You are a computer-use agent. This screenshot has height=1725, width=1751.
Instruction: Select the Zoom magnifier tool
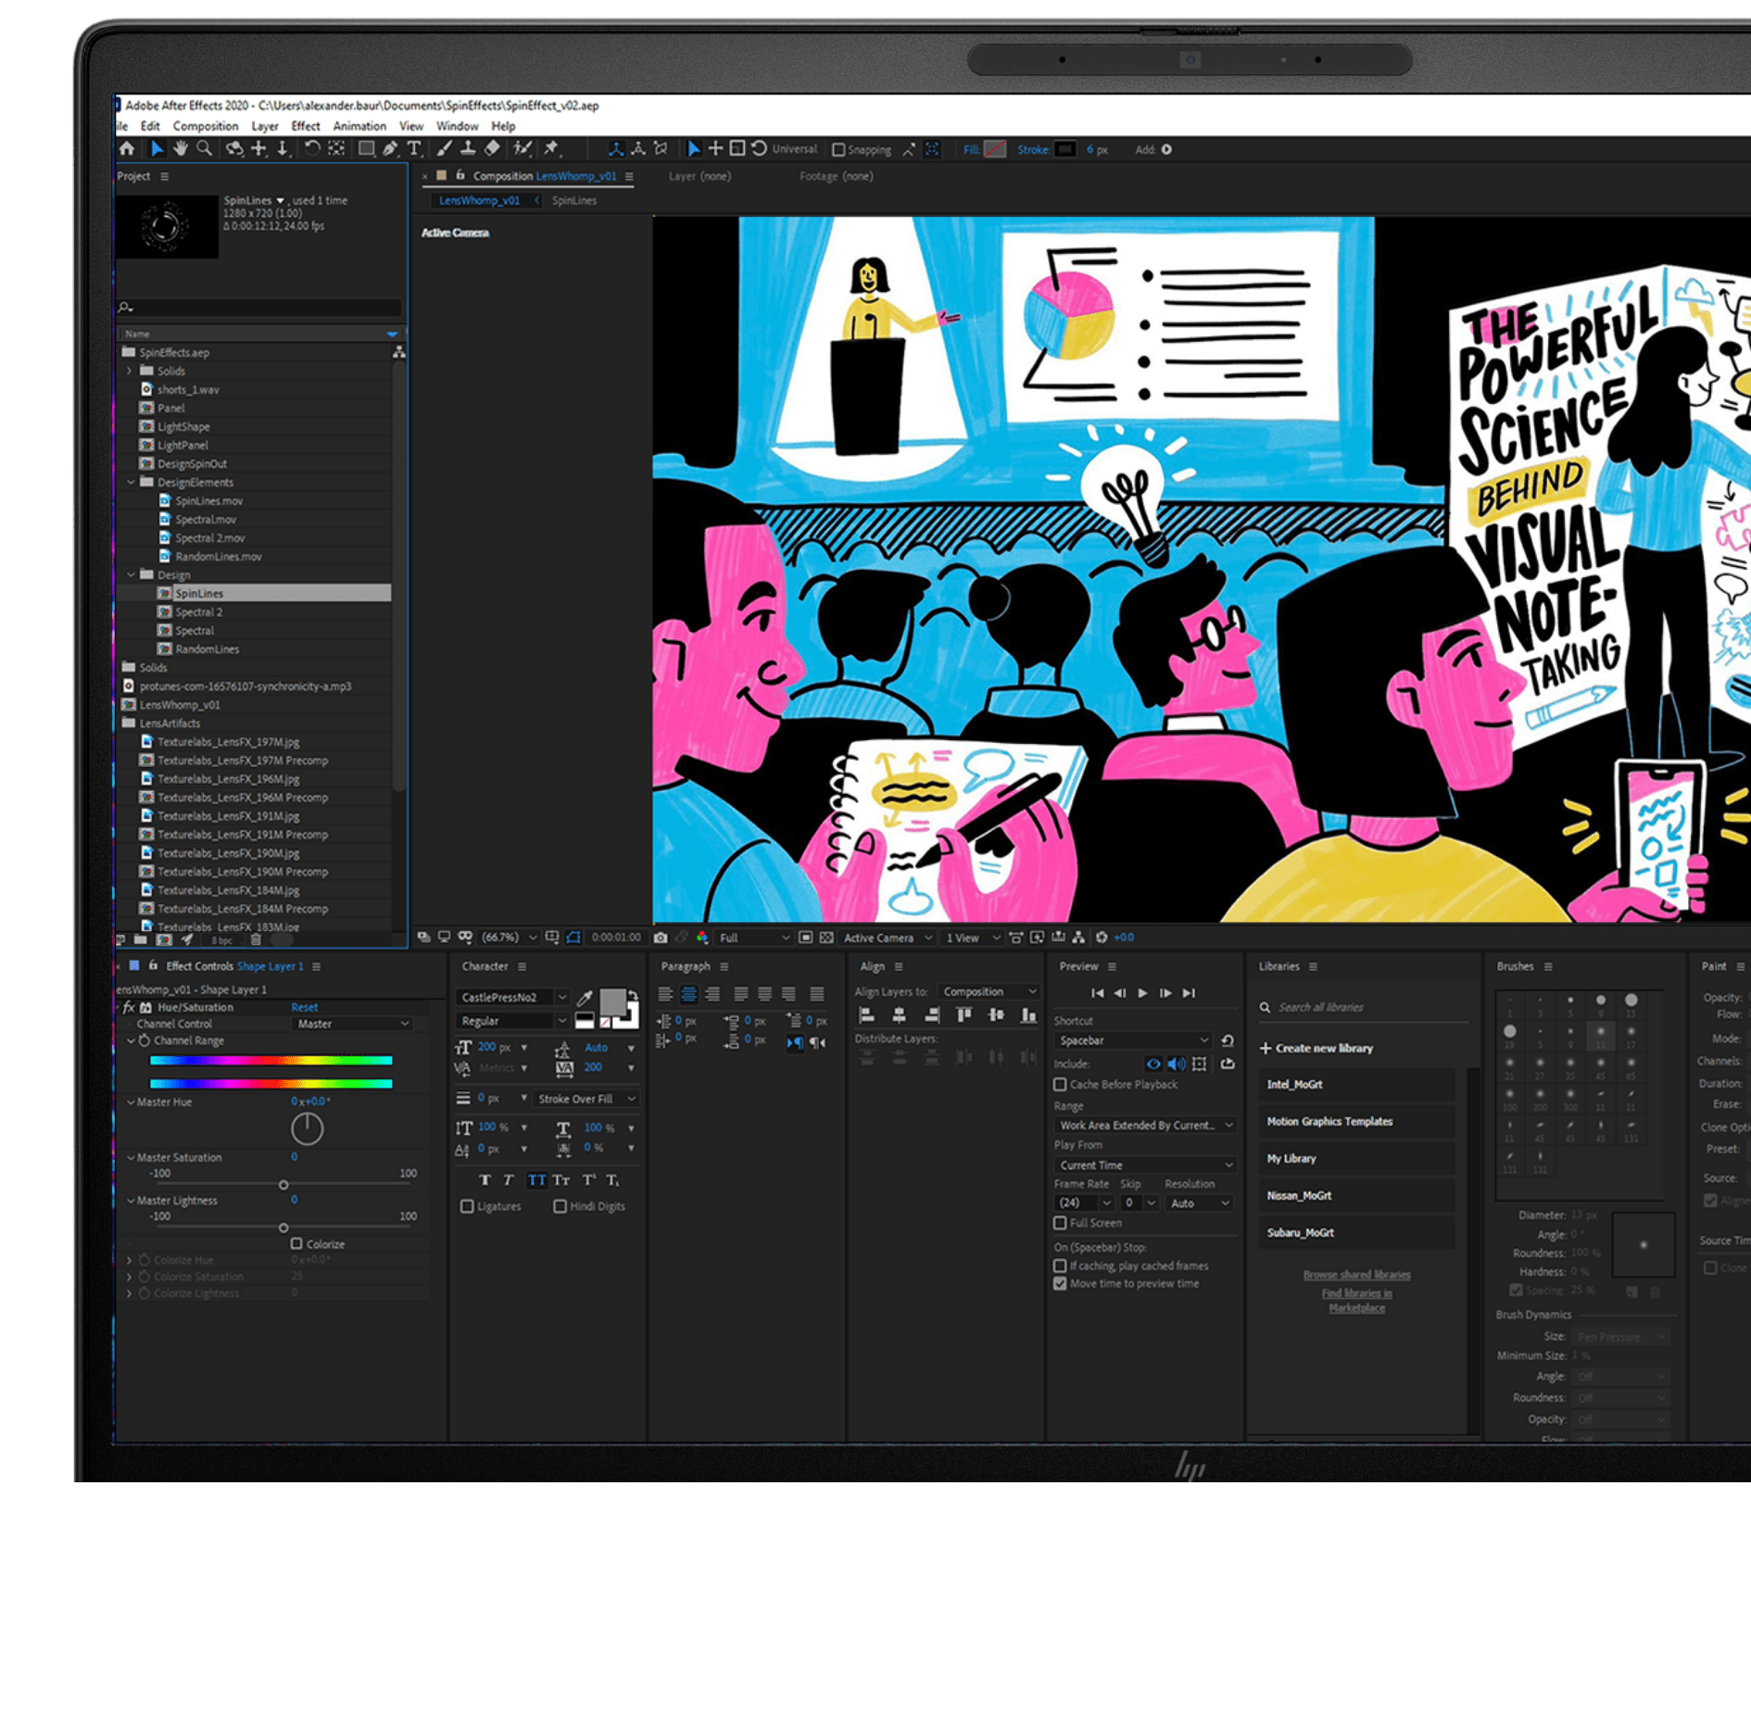click(204, 149)
